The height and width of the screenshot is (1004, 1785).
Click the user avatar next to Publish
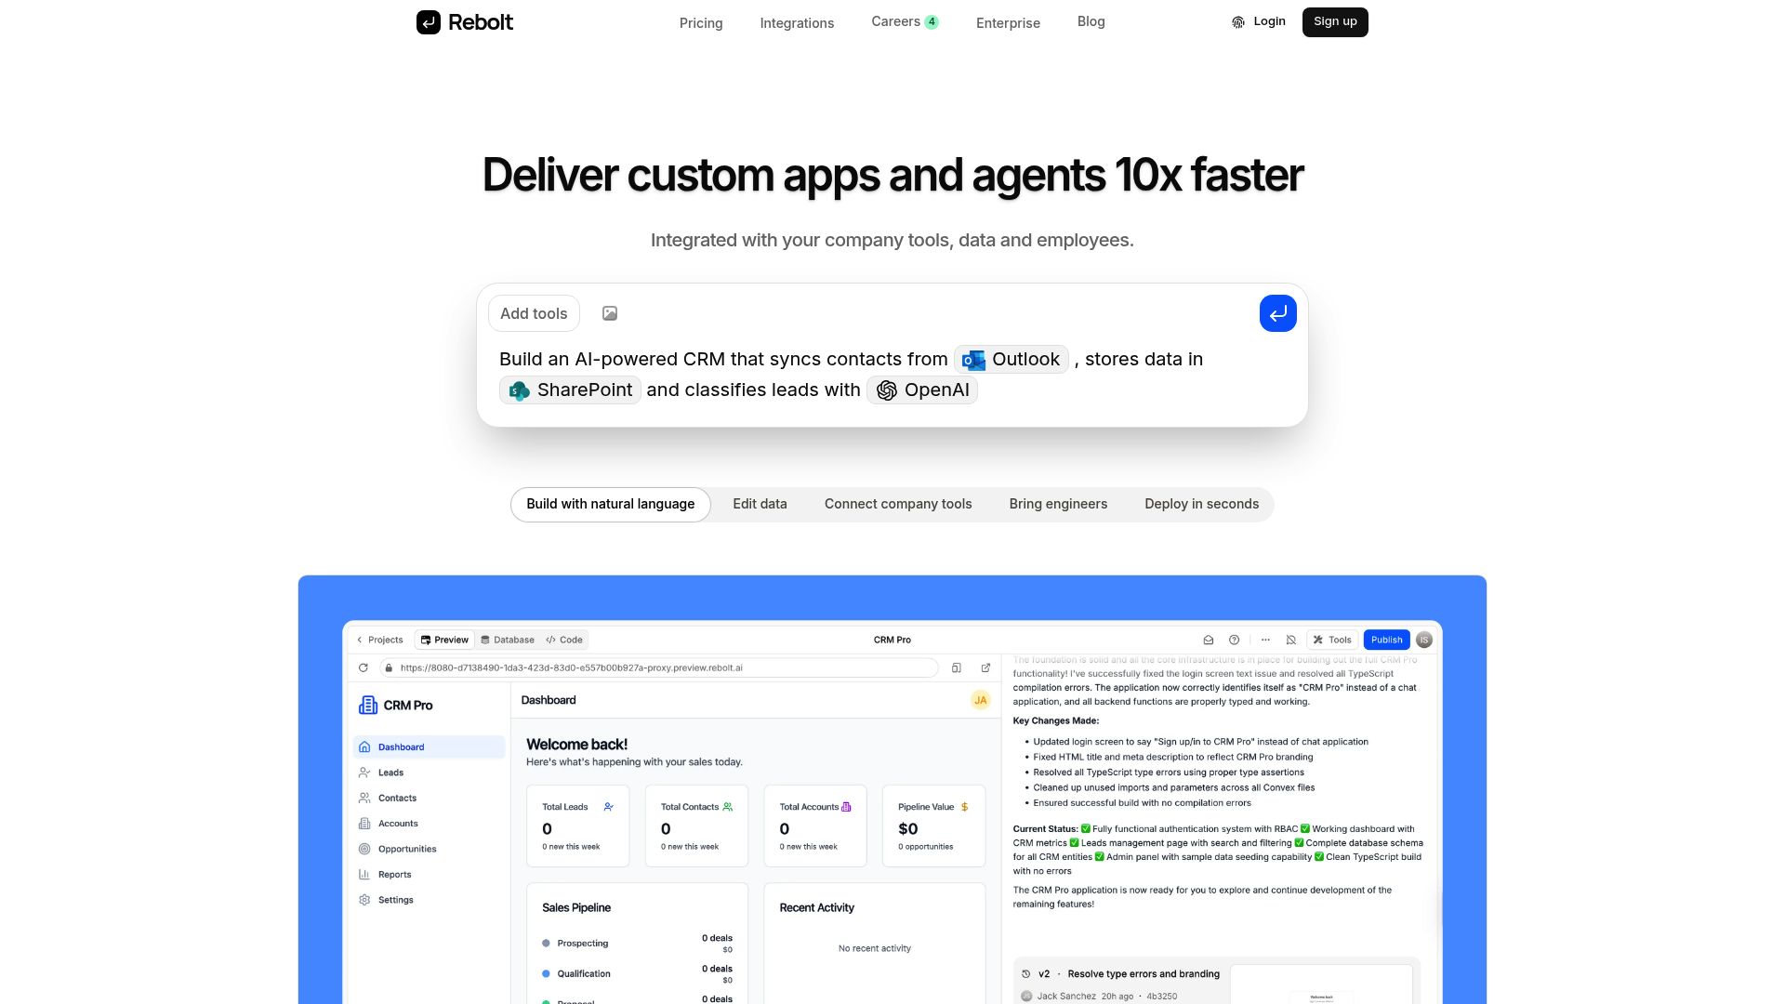(x=1424, y=640)
